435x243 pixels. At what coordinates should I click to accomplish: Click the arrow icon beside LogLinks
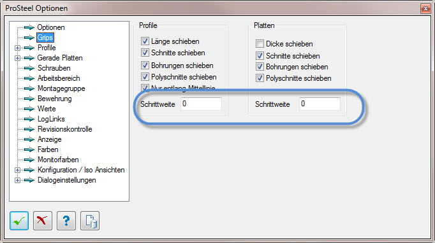[x=29, y=119]
